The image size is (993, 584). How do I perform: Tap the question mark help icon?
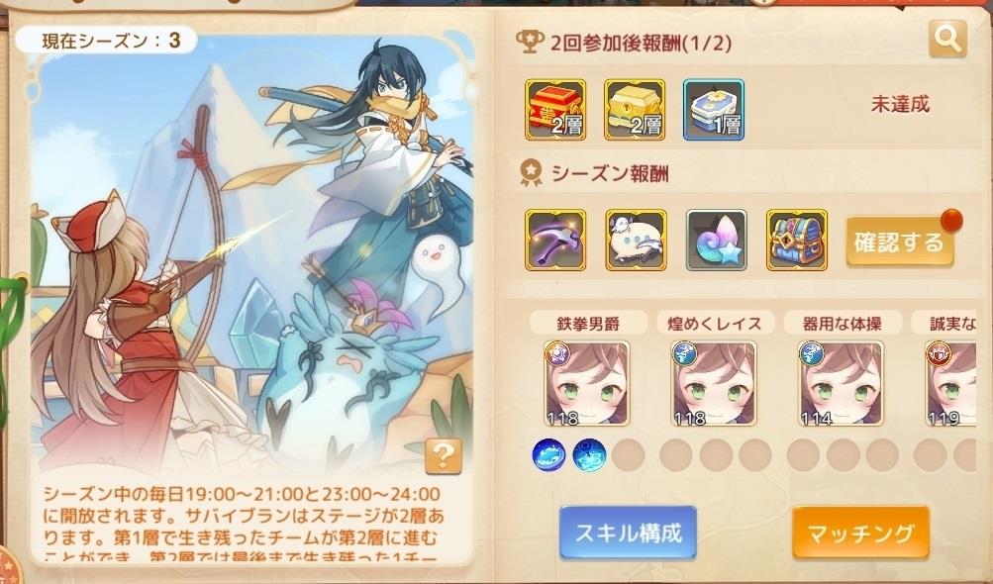(x=444, y=455)
